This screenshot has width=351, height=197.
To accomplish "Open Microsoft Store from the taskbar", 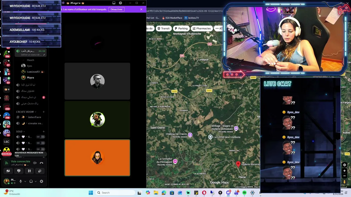I will click(x=172, y=193).
